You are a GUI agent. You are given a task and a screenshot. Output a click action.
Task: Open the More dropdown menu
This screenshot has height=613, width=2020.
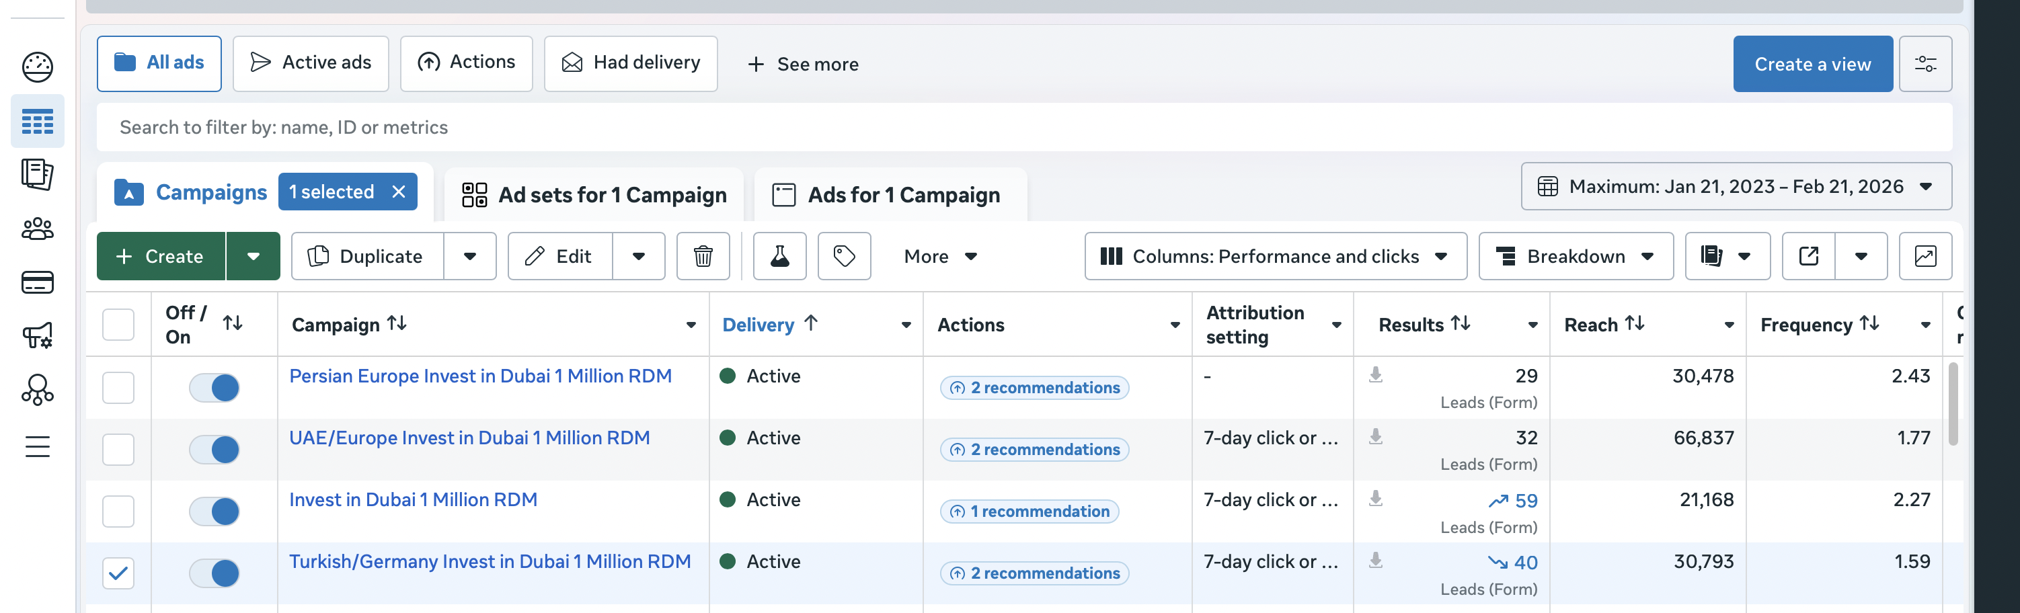(940, 256)
